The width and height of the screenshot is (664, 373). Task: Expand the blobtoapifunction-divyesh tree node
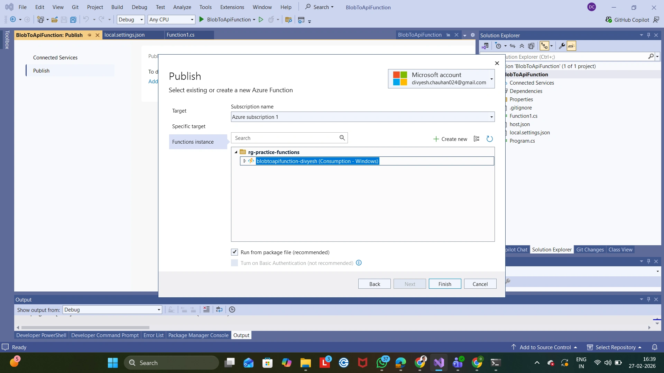(x=245, y=161)
